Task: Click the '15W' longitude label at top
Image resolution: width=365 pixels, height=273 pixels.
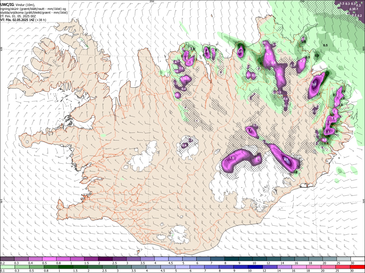Action: [302, 1]
